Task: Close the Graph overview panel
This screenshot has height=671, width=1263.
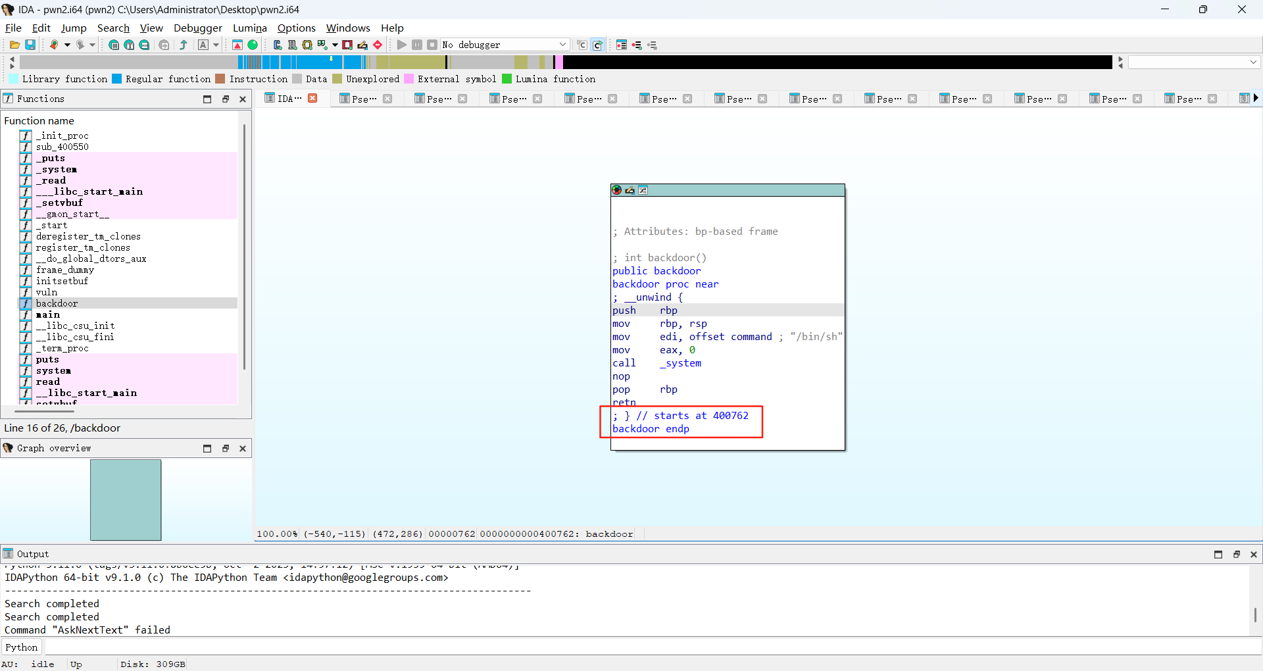Action: 243,449
